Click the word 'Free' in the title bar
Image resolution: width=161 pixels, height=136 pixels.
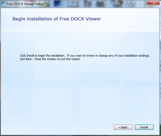click(10, 4)
